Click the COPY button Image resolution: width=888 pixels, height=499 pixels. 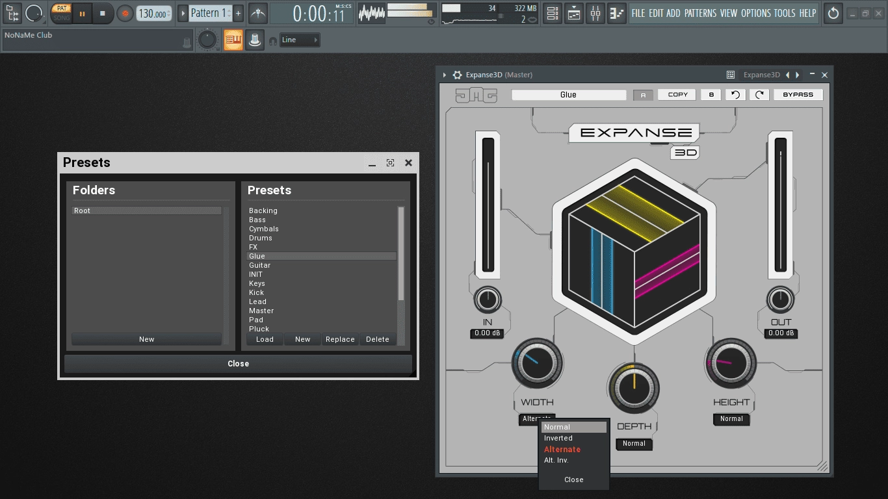point(677,95)
